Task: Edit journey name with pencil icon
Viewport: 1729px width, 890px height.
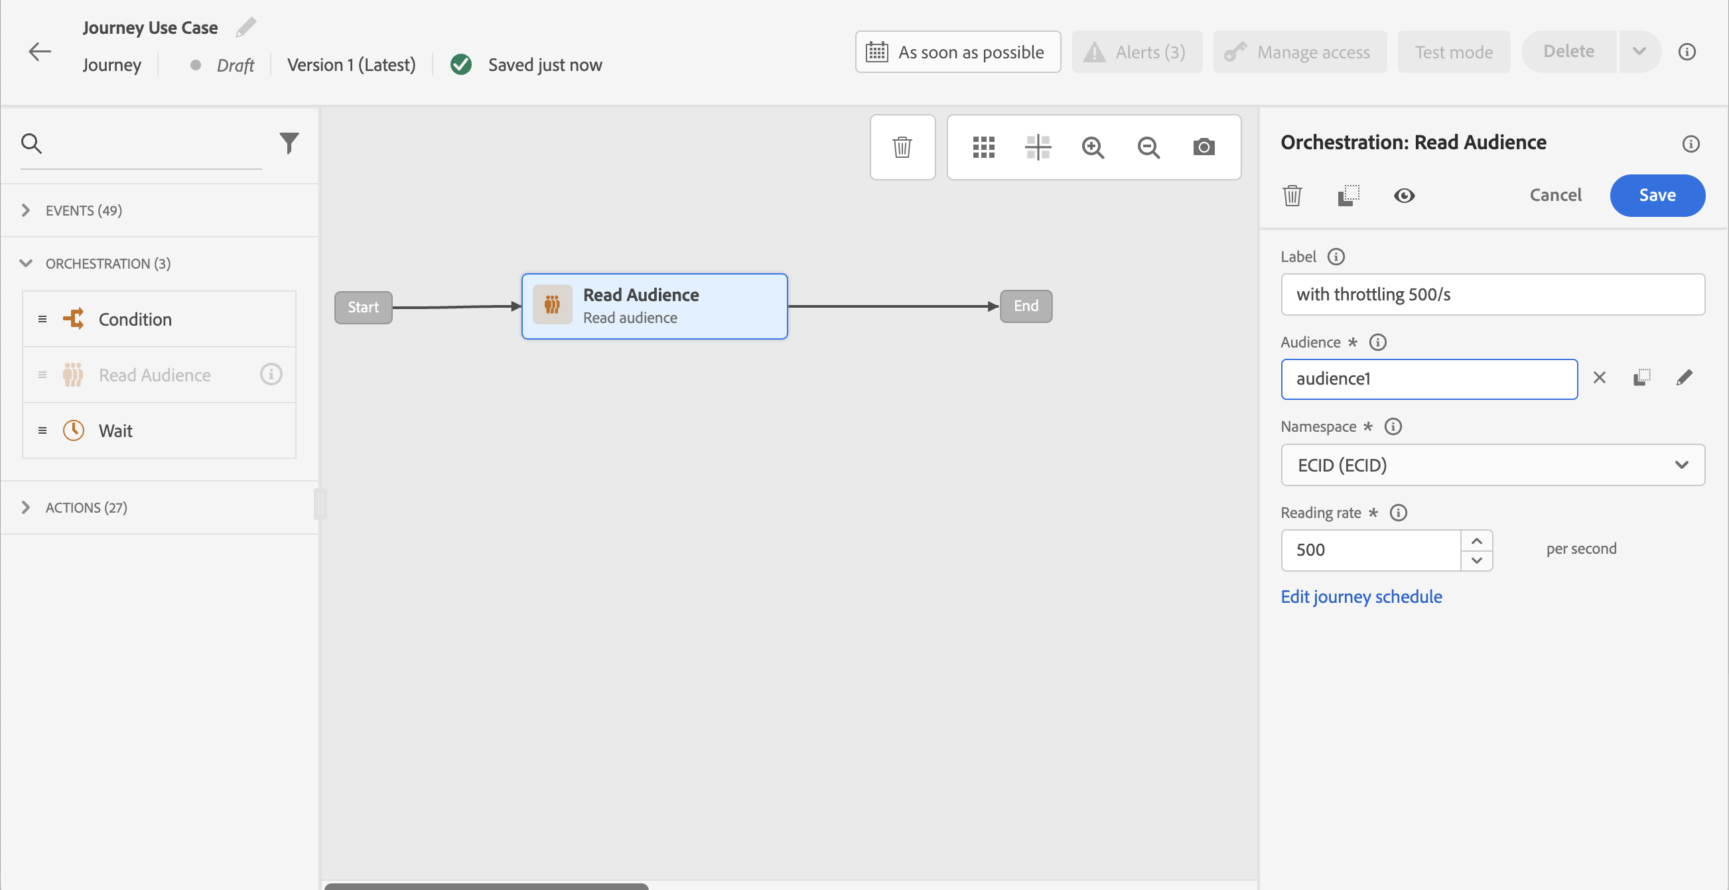Action: [x=246, y=27]
